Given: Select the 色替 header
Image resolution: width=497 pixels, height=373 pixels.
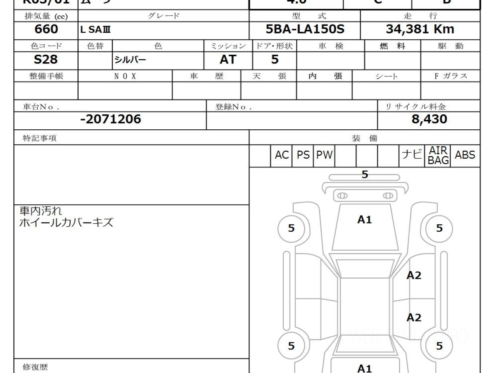Looking at the screenshot, I should pyautogui.click(x=95, y=46).
